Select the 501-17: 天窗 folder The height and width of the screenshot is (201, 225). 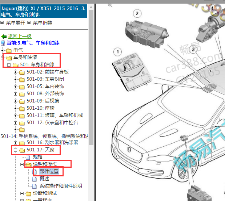(41, 150)
